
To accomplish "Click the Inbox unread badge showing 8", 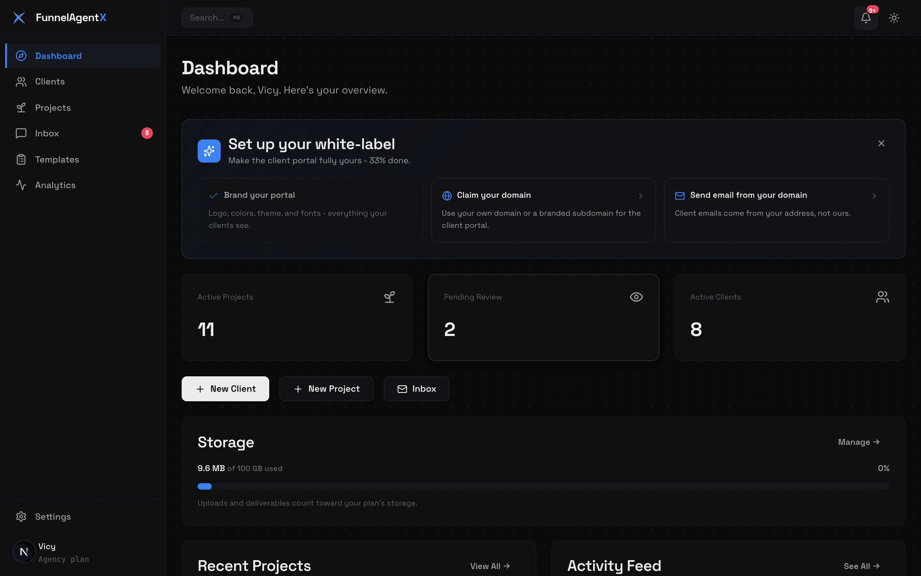I will 147,133.
